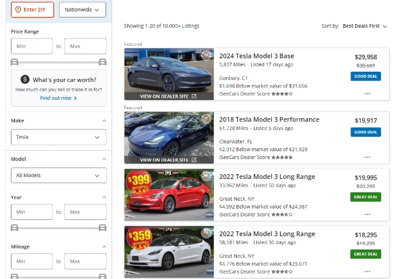Image resolution: width=398 pixels, height=279 pixels.
Task: Open the Nationwide distance dropdown
Action: [82, 10]
